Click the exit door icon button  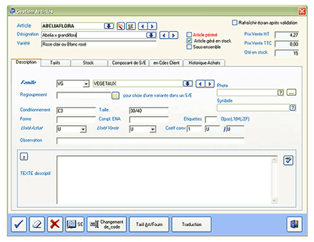point(295,224)
